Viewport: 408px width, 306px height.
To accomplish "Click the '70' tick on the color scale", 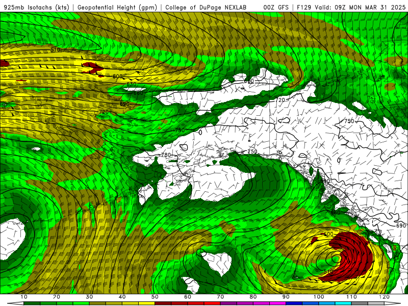I will 220,297.
